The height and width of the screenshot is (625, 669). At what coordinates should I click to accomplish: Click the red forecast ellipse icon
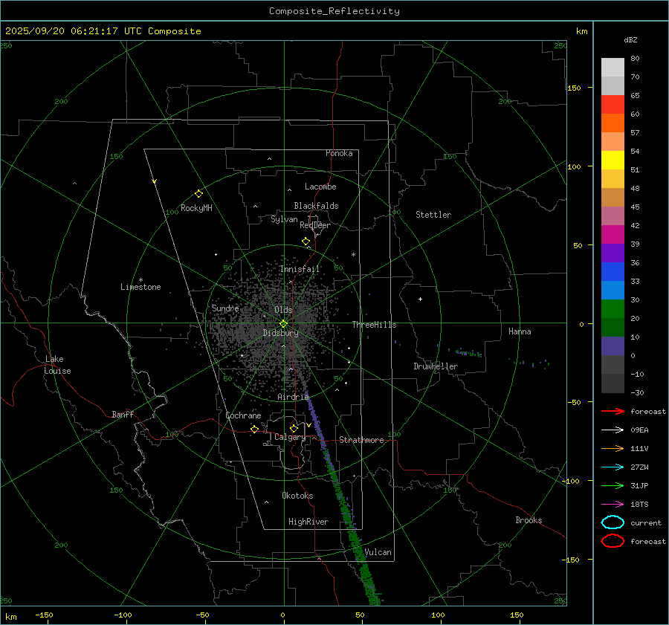point(613,541)
